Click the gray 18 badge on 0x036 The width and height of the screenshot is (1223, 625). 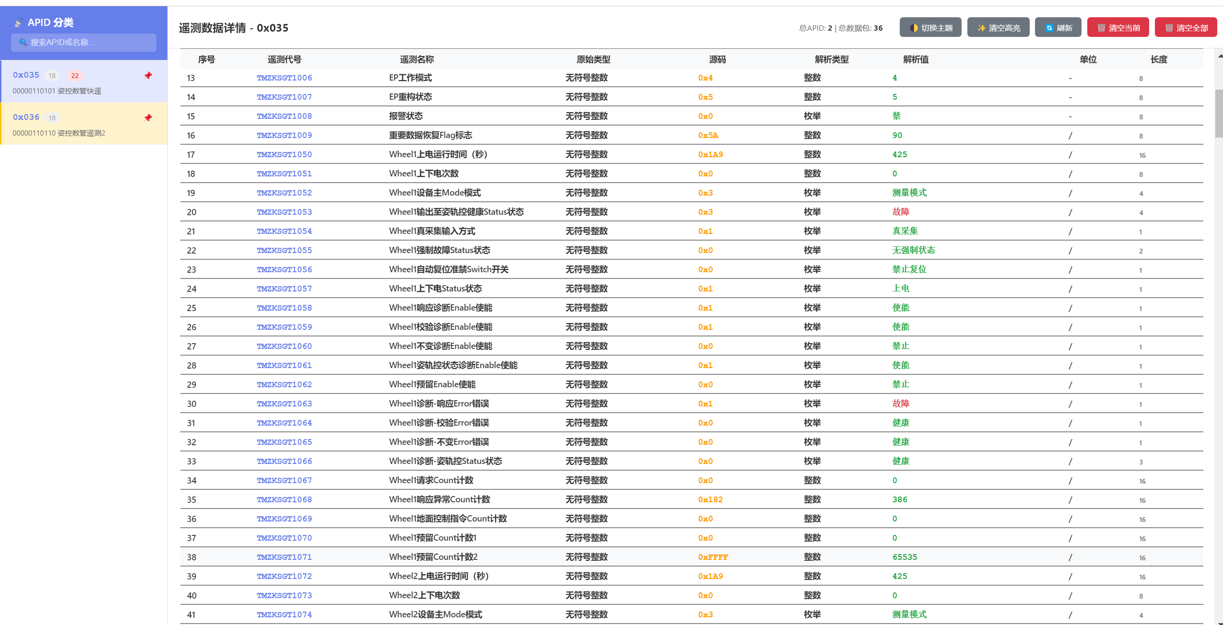tap(52, 118)
